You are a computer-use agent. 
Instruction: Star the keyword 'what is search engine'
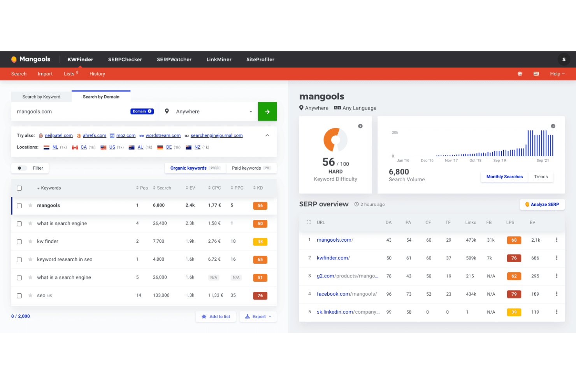click(x=30, y=223)
